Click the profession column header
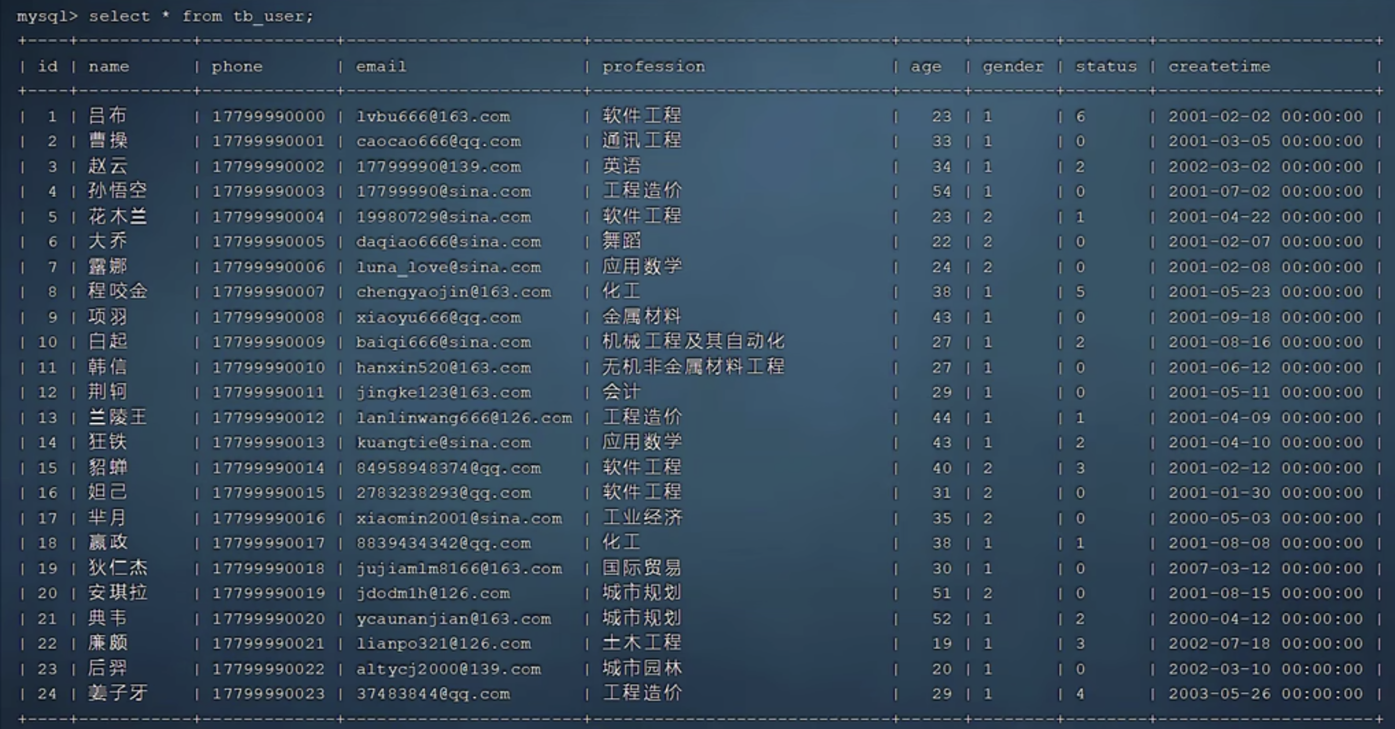Screen dimensions: 1395x729 tap(653, 67)
